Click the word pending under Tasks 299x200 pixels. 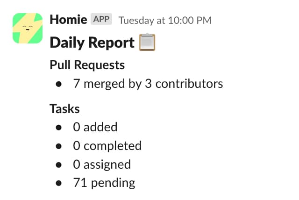click(x=113, y=183)
